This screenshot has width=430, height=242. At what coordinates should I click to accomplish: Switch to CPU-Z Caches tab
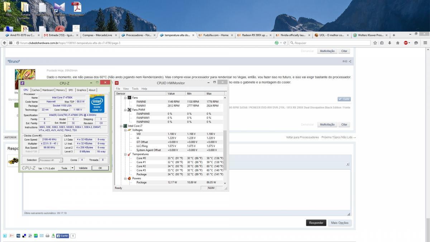click(x=35, y=90)
